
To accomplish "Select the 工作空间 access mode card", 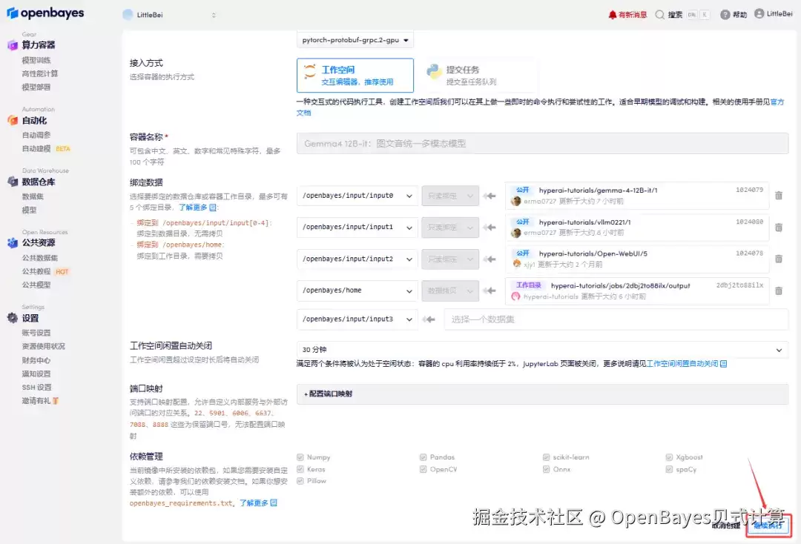I will [x=355, y=75].
